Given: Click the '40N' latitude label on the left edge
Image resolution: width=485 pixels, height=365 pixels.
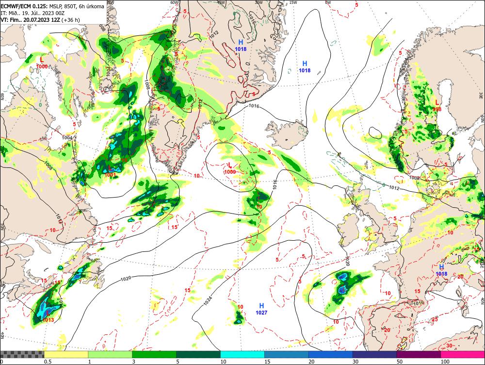Looking at the screenshot, I should pyautogui.click(x=2, y=335).
